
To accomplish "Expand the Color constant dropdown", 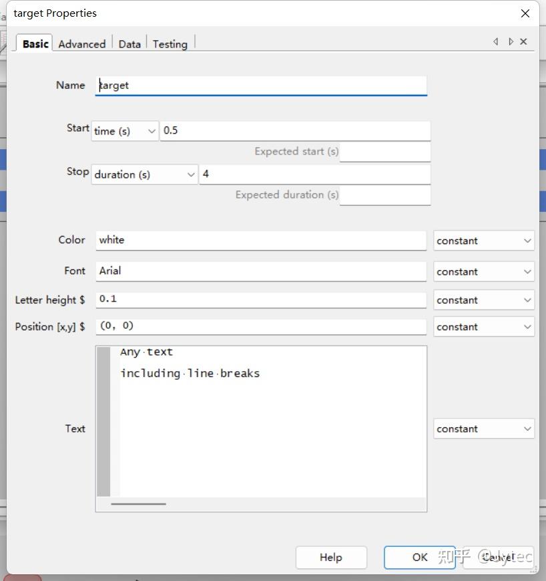I will tap(483, 241).
